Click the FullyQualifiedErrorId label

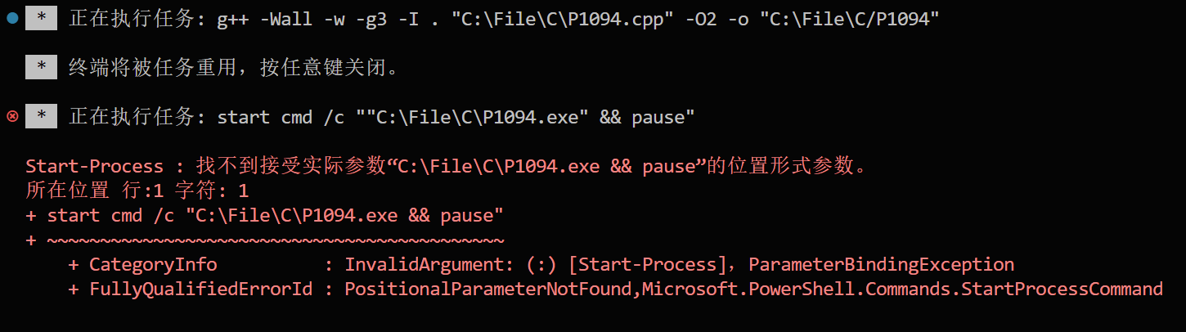coord(200,289)
